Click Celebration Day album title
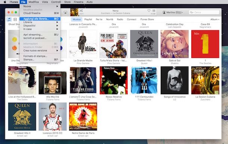This screenshot has height=144, width=228. 175,24
